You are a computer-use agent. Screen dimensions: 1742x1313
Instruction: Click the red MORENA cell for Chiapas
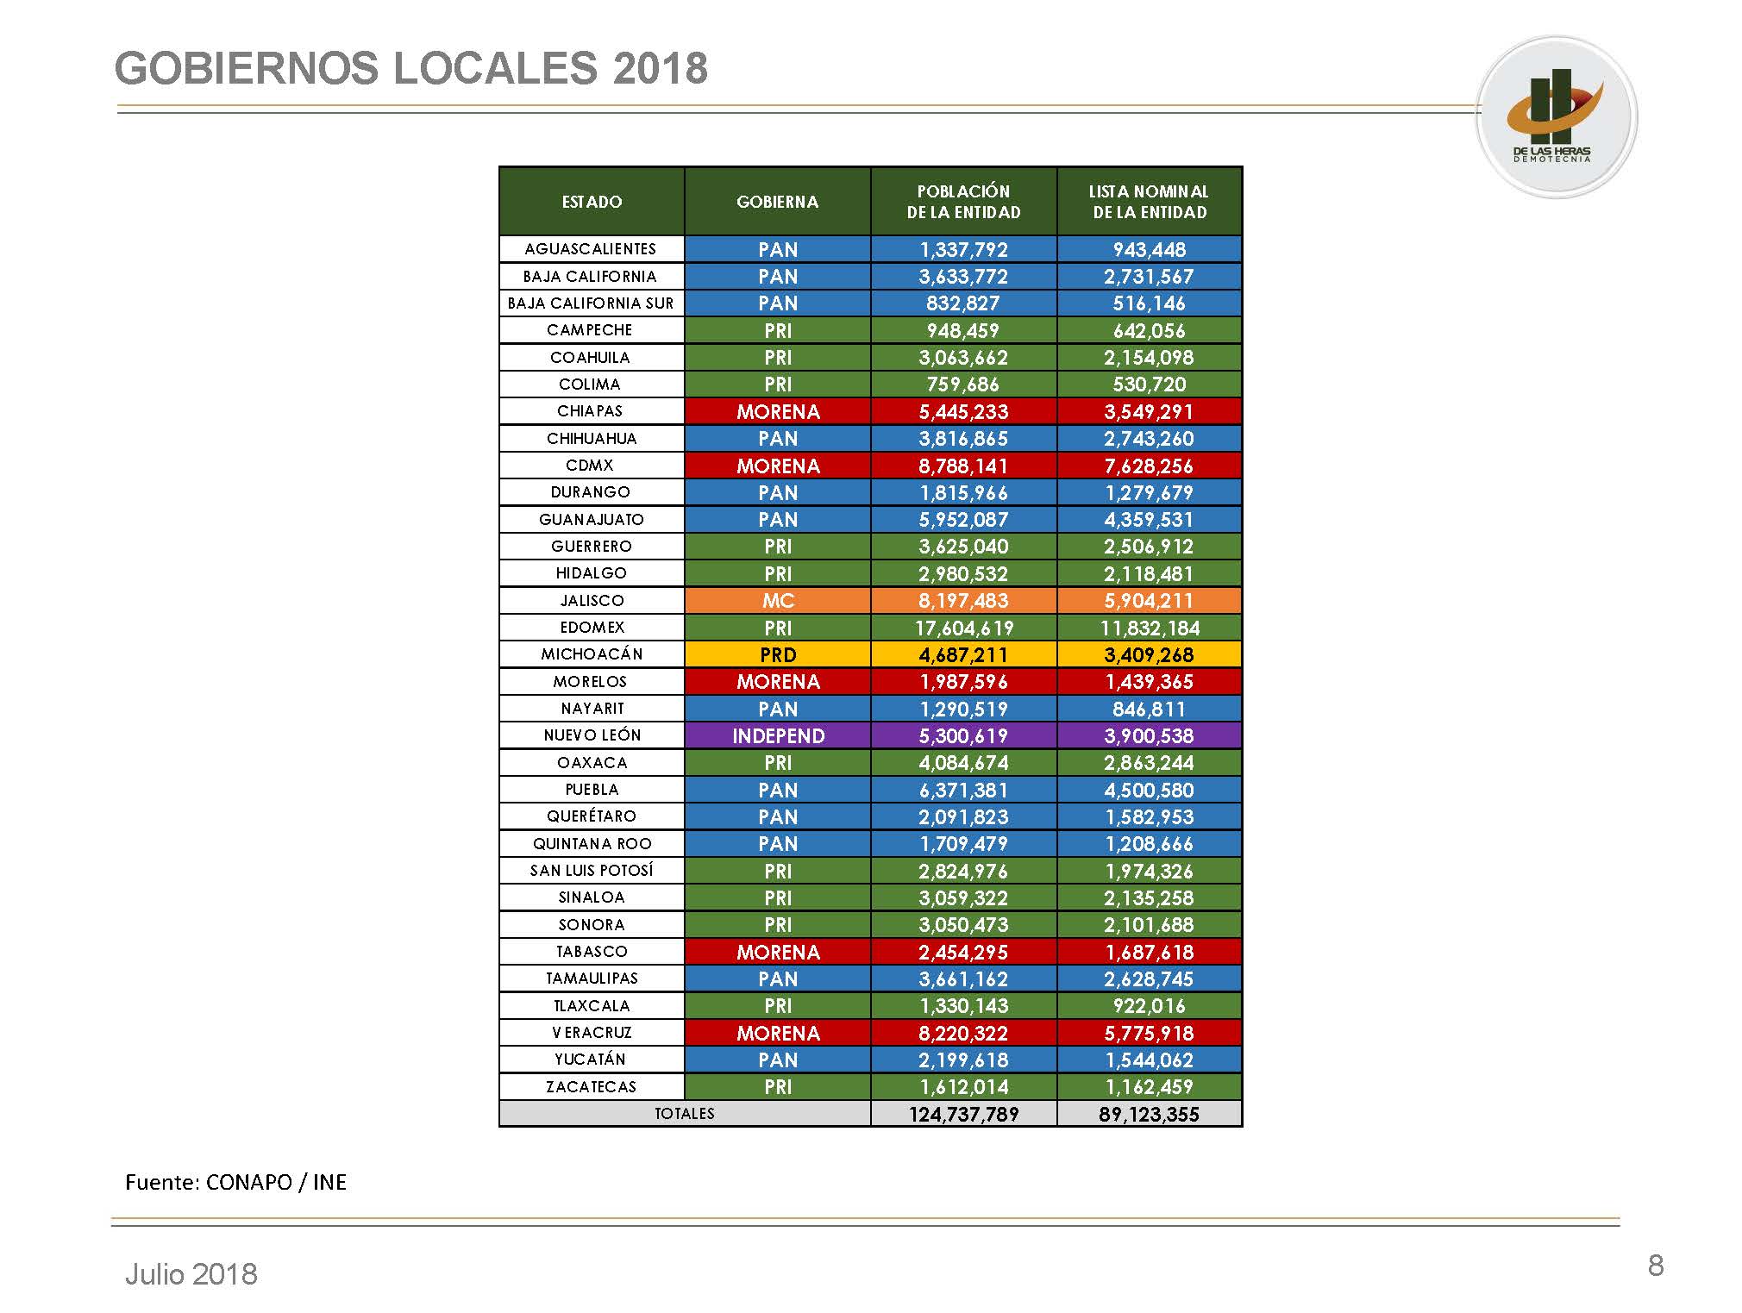(777, 411)
